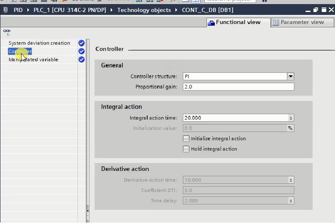Click status checkmark next to Controller
The width and height of the screenshot is (335, 223).
81,51
